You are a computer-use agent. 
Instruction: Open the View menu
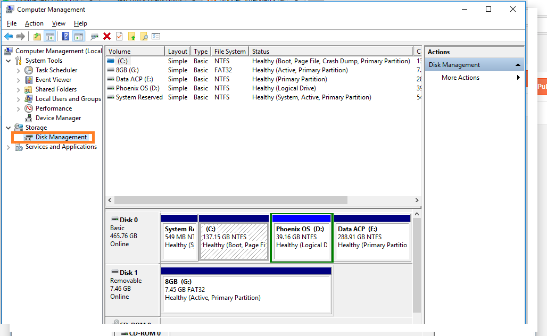(x=59, y=23)
